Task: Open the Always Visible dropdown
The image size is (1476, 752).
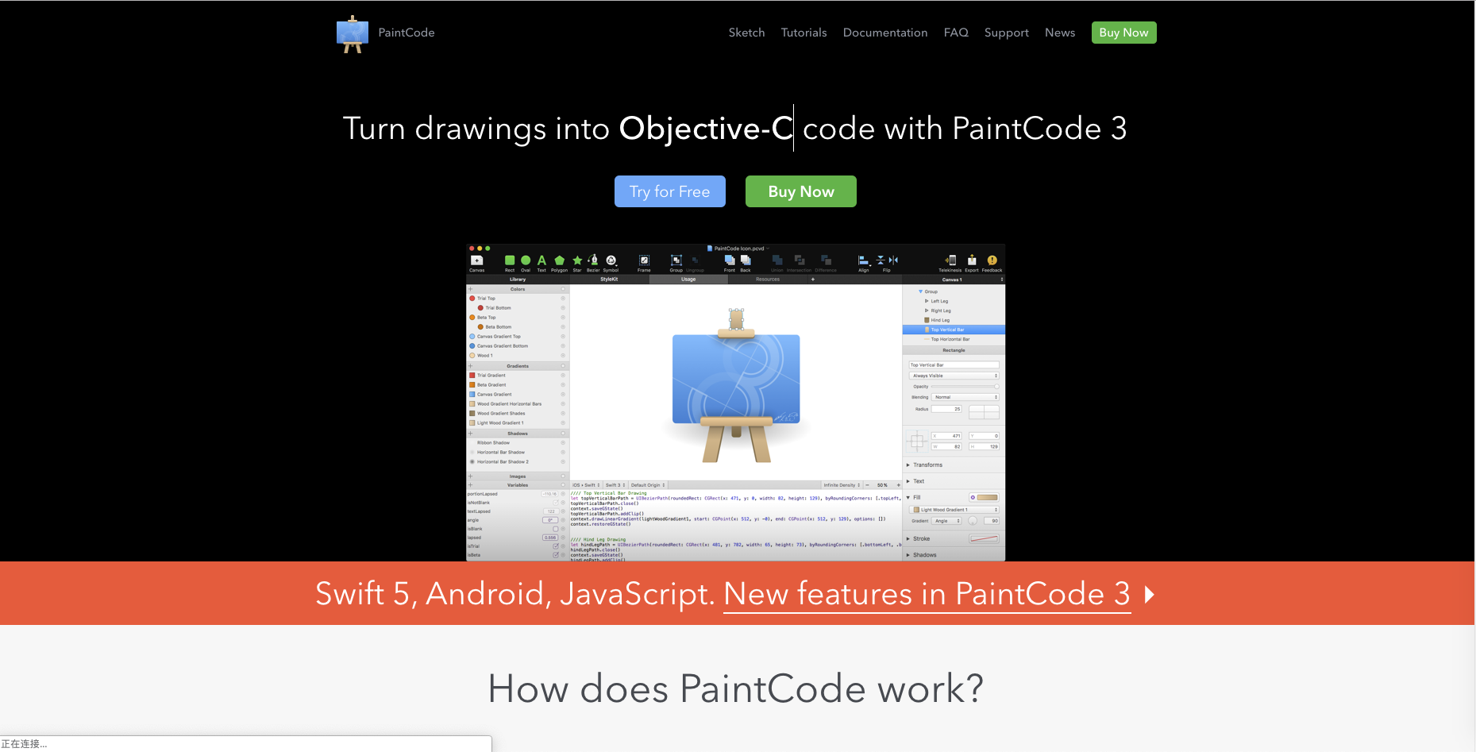Action: (x=954, y=376)
